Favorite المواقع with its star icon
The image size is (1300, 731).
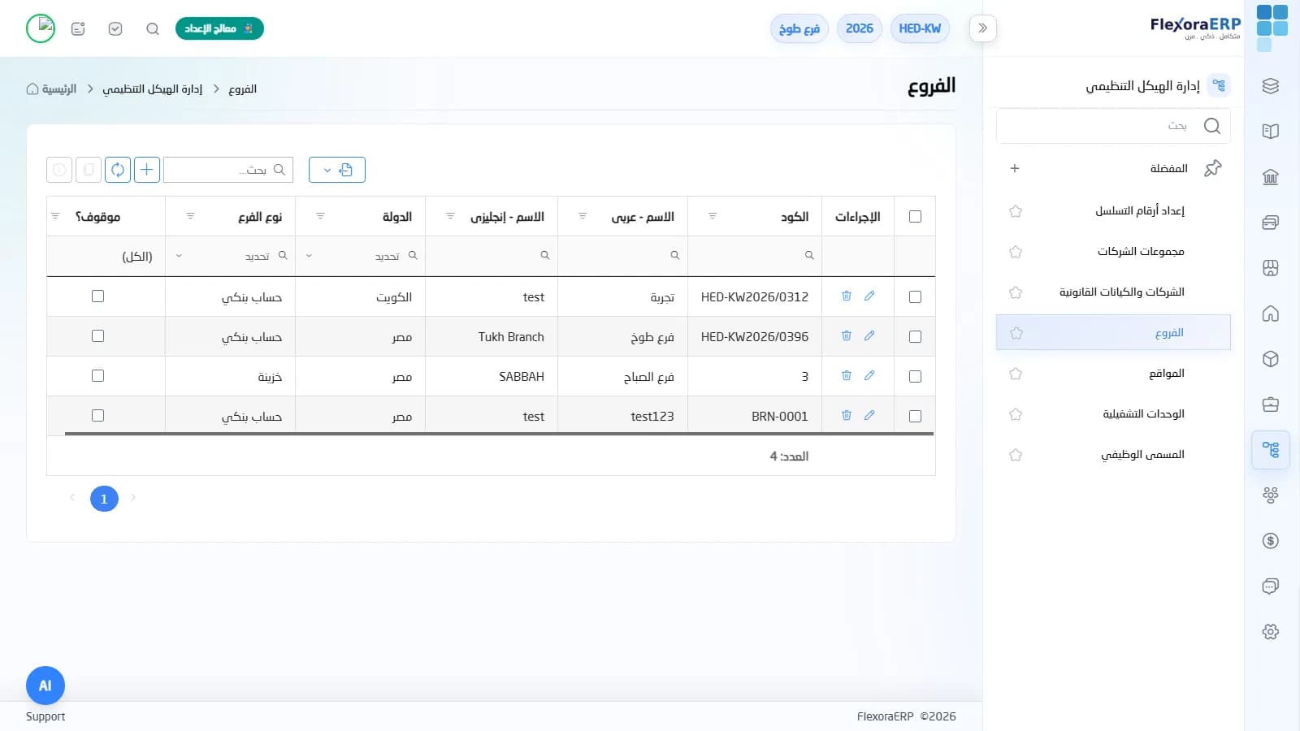point(1016,374)
